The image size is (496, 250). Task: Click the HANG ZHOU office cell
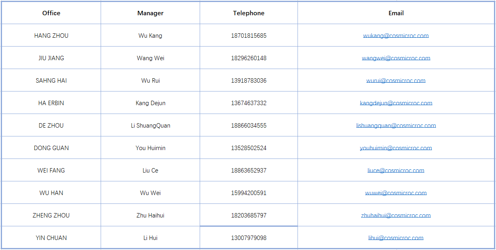point(51,35)
